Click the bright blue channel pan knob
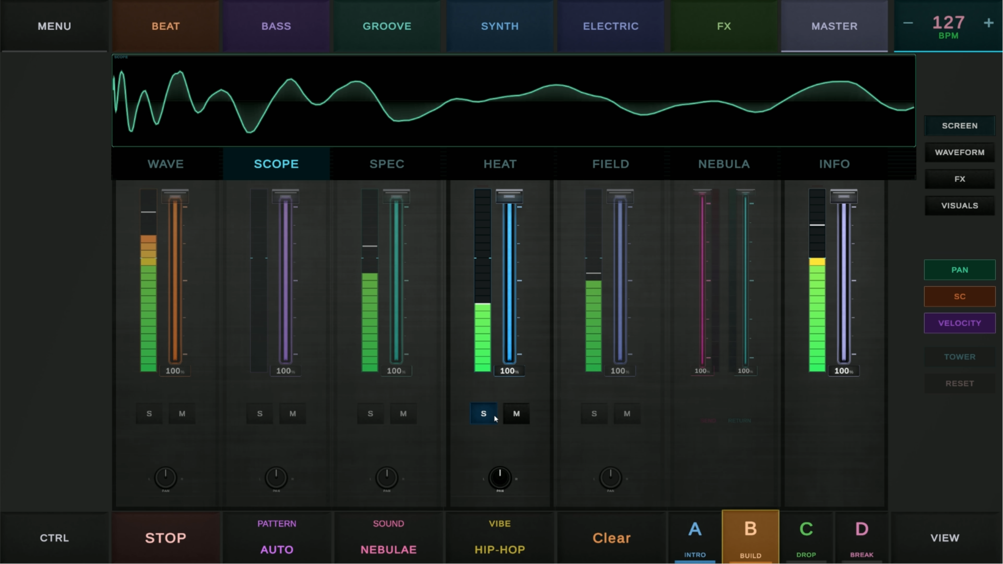Image resolution: width=1003 pixels, height=564 pixels. point(500,478)
